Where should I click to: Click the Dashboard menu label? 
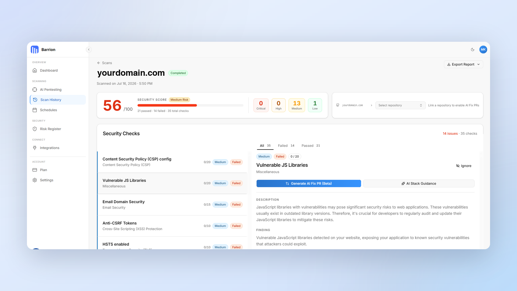point(49,70)
